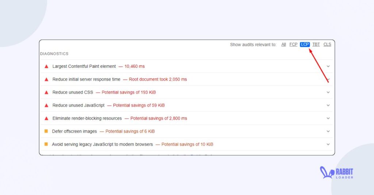Open the Reduce unused CSS audit title

(x=73, y=92)
